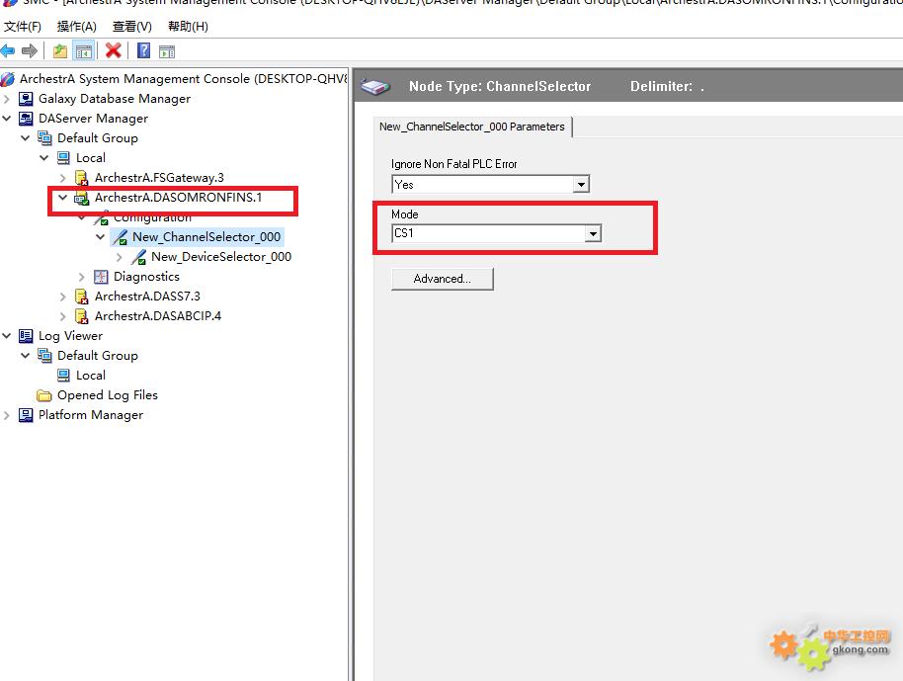Expand the New_DeviceSelector_000 node
Viewport: 903px width, 681px height.
pos(120,257)
